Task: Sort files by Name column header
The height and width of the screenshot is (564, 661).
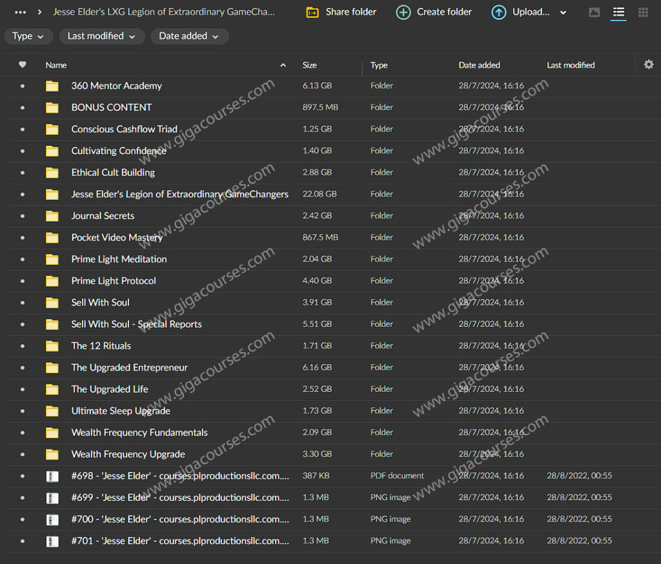Action: click(56, 65)
